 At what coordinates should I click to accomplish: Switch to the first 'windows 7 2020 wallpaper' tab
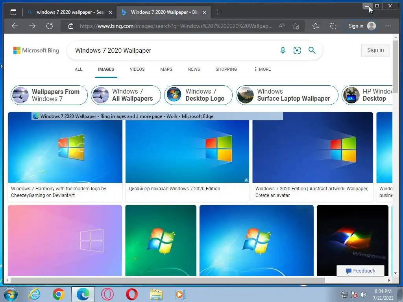click(69, 12)
